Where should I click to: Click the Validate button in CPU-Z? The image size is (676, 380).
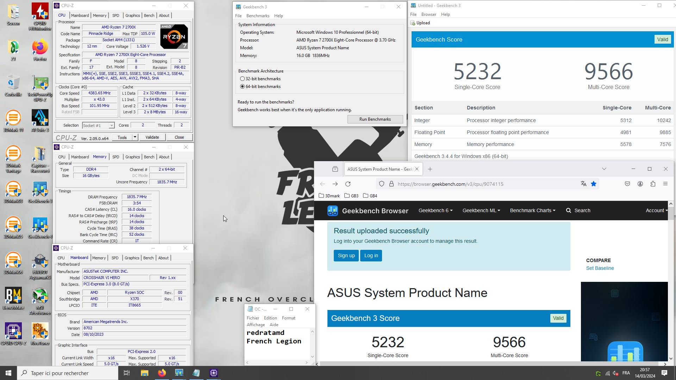152,137
